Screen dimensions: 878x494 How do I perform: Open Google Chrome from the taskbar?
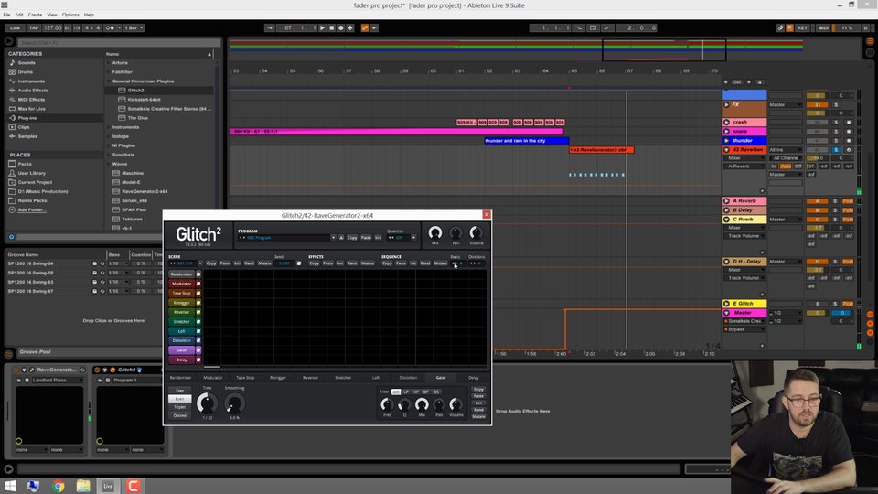59,486
